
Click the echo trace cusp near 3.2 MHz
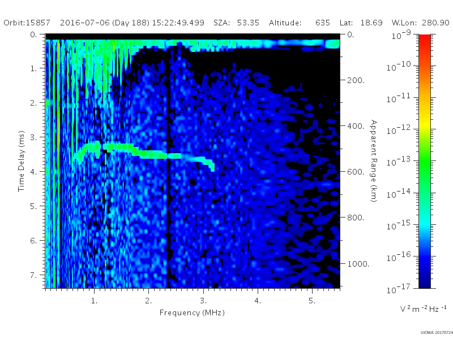212,166
